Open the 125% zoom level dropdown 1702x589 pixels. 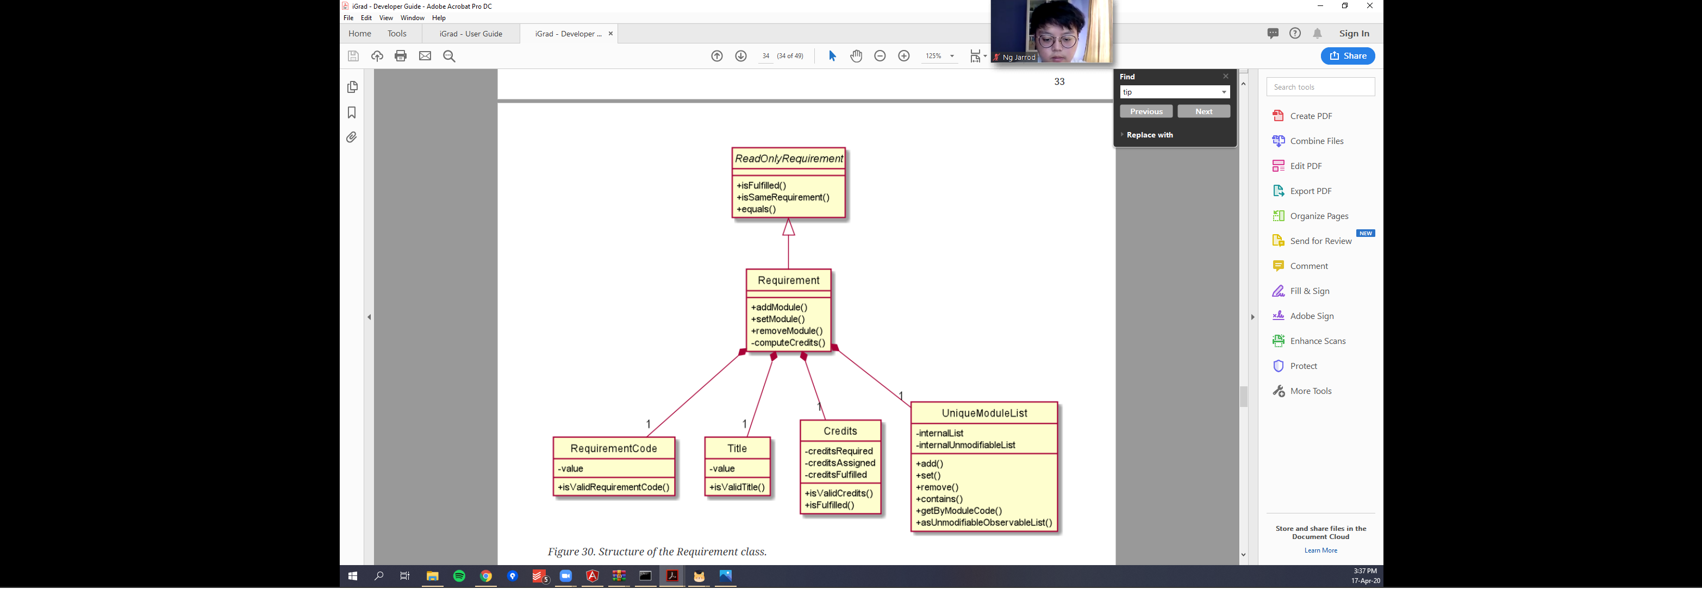pos(952,56)
